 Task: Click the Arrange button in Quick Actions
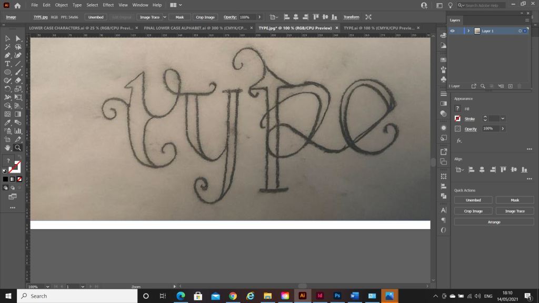coord(494,222)
